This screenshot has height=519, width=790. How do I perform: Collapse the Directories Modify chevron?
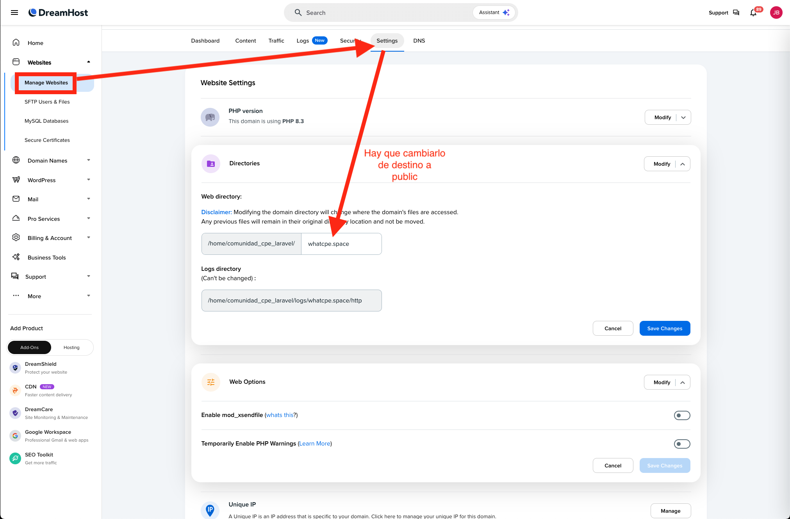682,164
